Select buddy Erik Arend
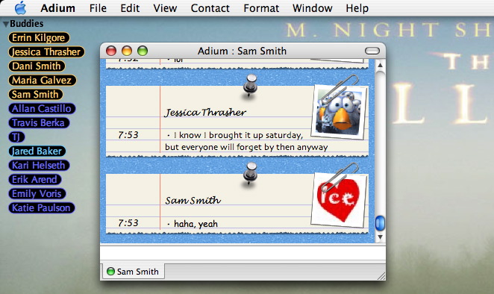The height and width of the screenshot is (294, 494). [x=34, y=180]
